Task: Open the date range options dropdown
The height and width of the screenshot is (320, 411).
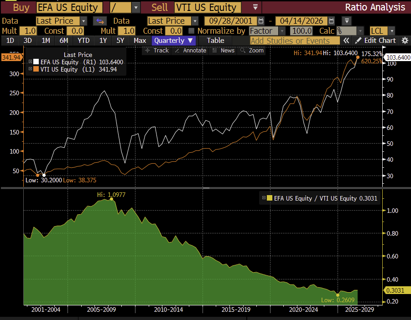Action: click(x=347, y=21)
